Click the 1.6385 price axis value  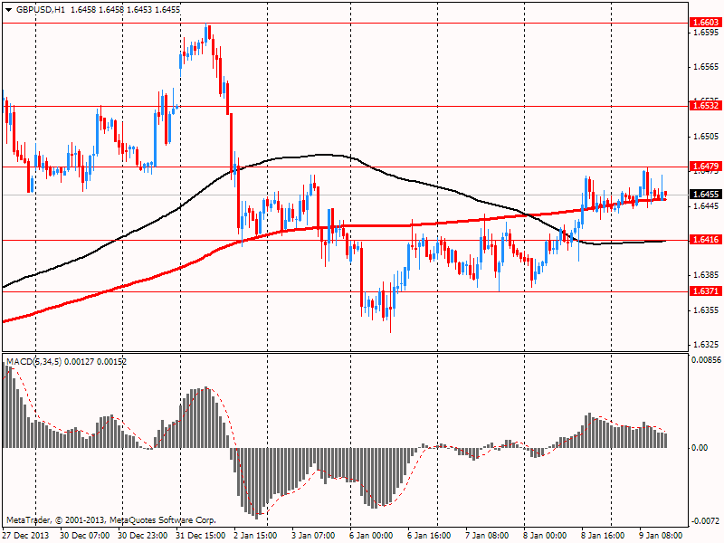(707, 275)
